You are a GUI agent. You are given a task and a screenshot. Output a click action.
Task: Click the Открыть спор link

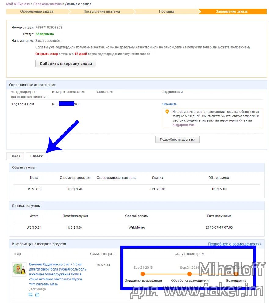click(x=46, y=54)
